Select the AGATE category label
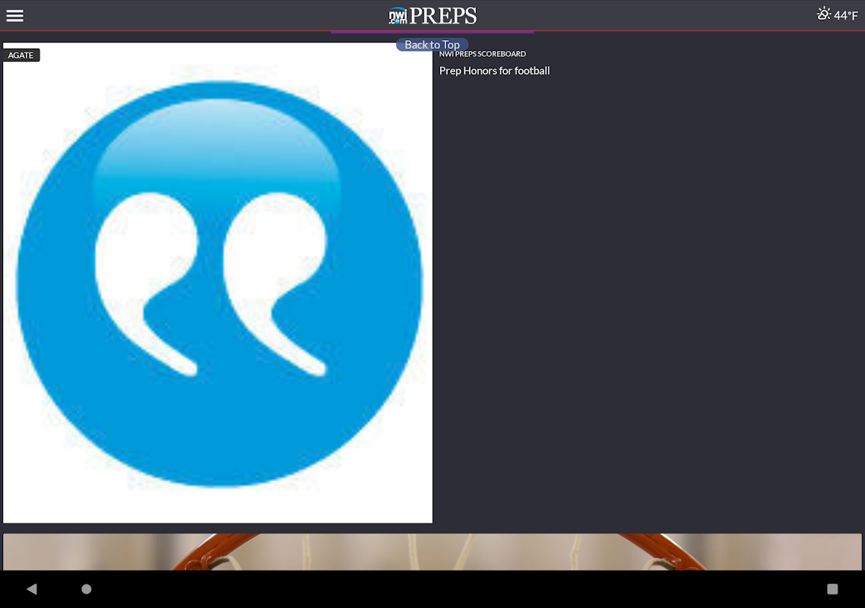 (21, 55)
